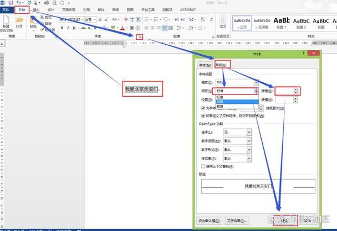This screenshot has height=231, width=337.
Task: Enable the use contextual alternates checkbox
Action: point(203,166)
